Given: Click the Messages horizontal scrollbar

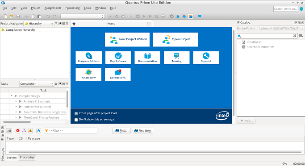Looking at the screenshot, I should coord(155,152).
